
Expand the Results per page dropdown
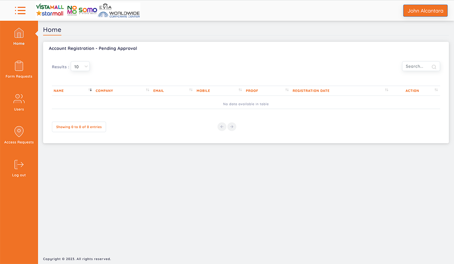80,67
